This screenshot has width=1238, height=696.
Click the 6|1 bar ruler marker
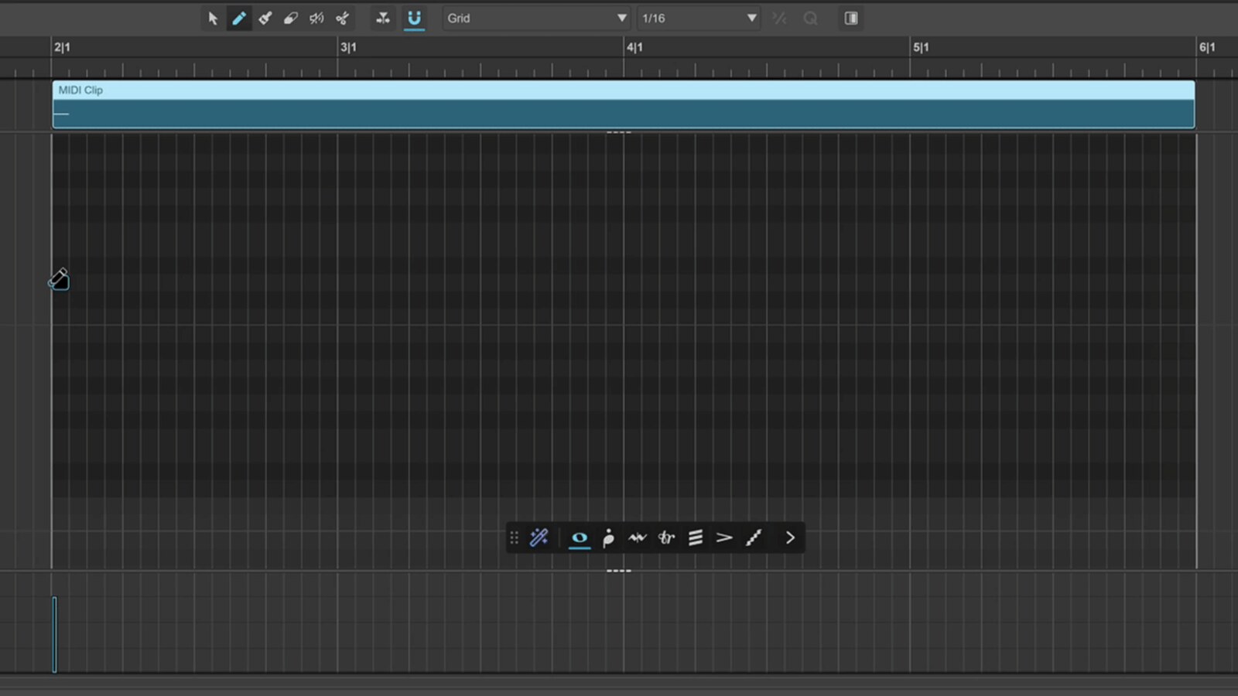[1207, 47]
